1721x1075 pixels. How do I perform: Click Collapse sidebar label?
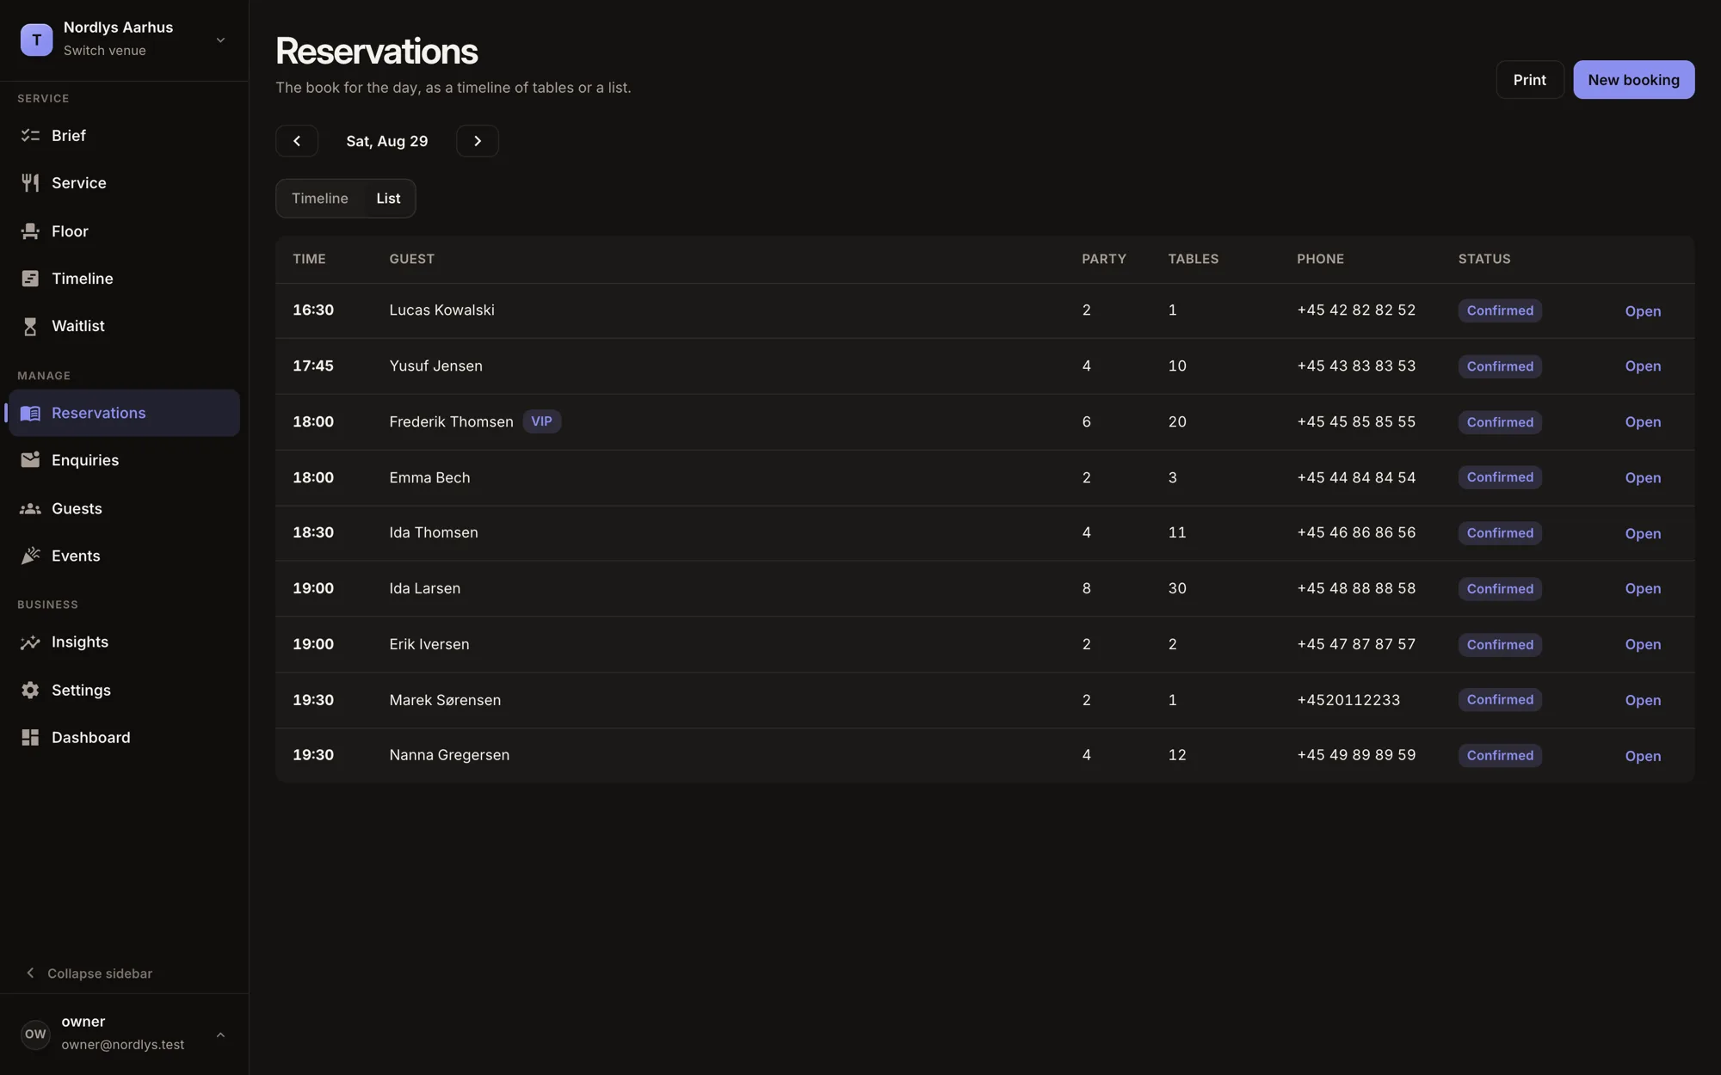coord(100,974)
